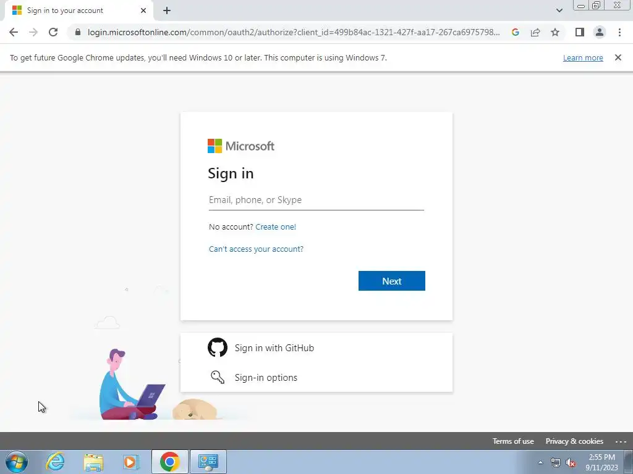The width and height of the screenshot is (633, 474).
Task: Click the address bar URL
Action: [x=294, y=32]
